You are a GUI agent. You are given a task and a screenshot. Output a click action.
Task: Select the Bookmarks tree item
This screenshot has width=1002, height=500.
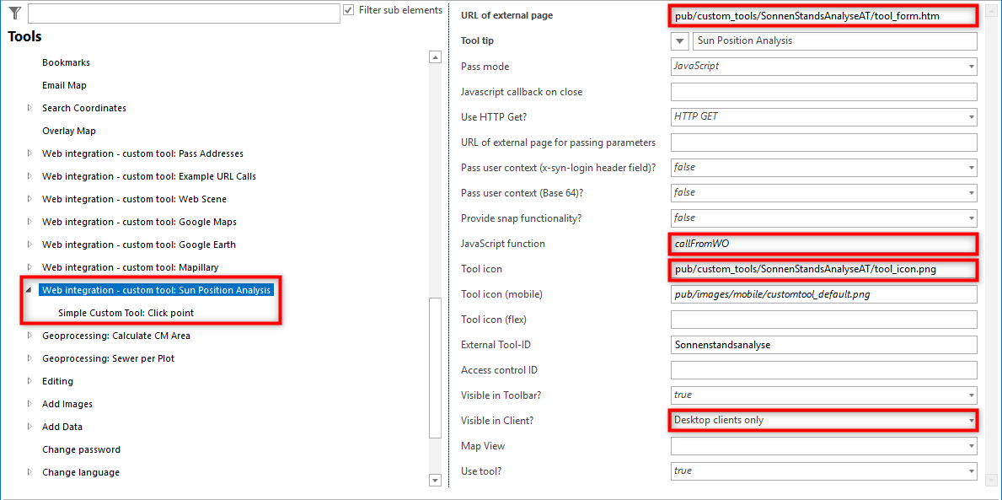pos(67,62)
